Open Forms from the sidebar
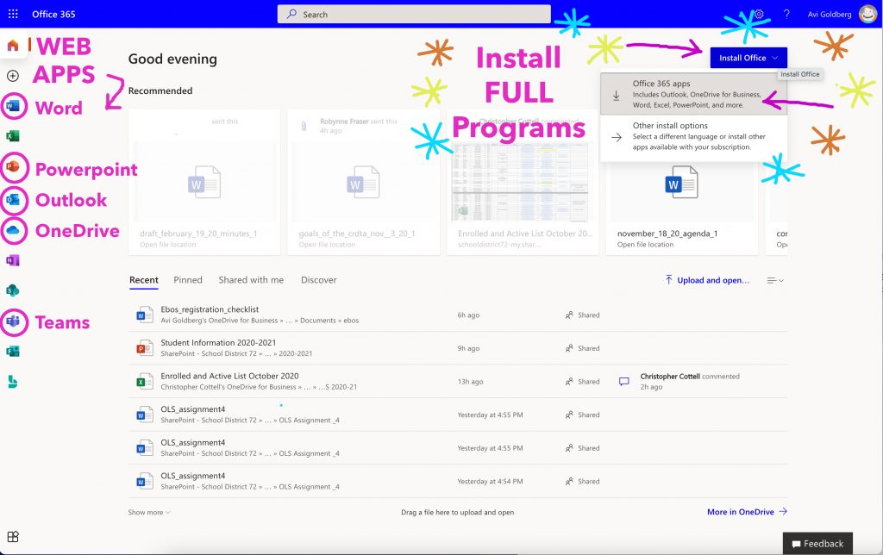Image resolution: width=883 pixels, height=555 pixels. click(13, 352)
